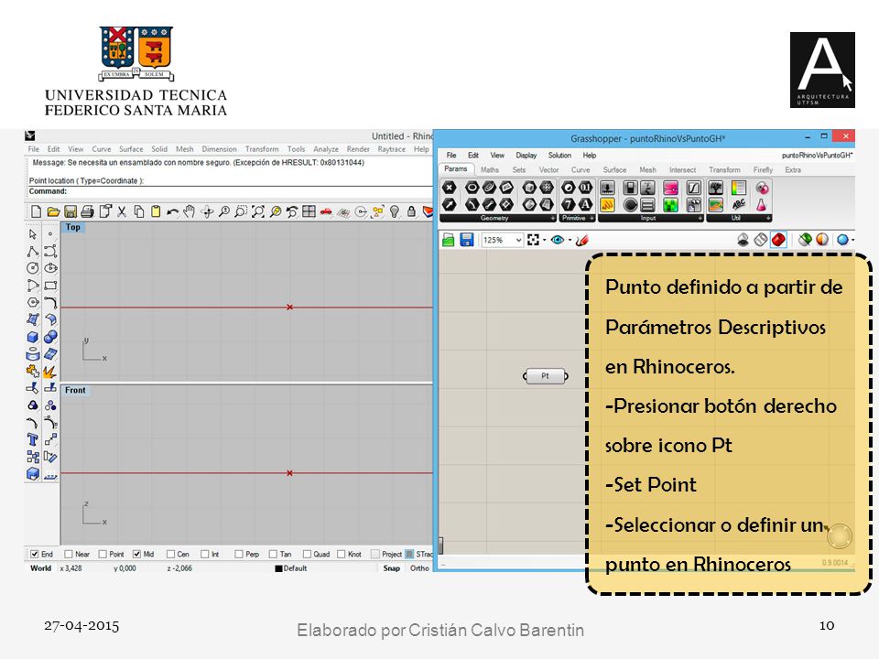
Task: Click the Explode tool in Rhino sidebar
Action: click(x=49, y=372)
